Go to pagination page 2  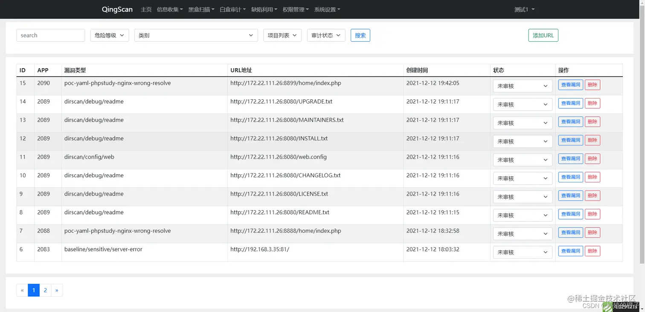[45, 290]
